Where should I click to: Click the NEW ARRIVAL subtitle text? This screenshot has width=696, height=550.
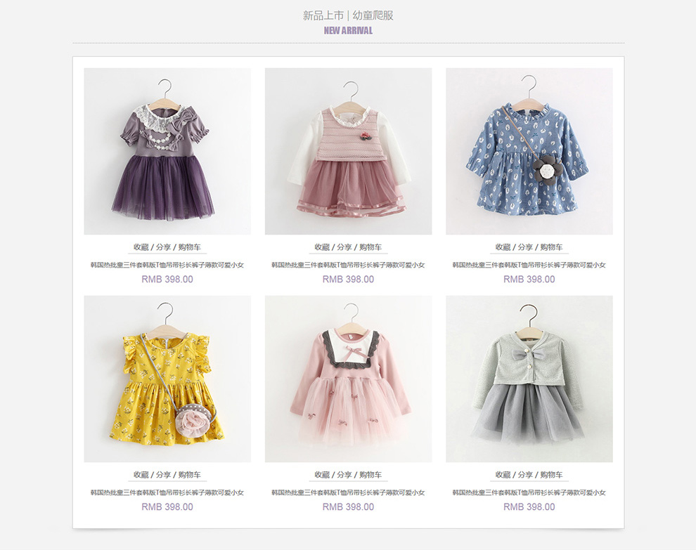point(349,31)
